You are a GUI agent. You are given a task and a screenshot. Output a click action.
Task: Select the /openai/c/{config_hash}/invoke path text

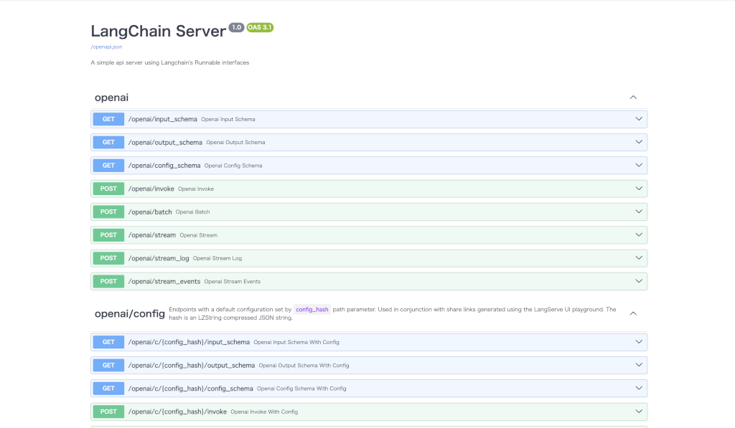coord(177,412)
